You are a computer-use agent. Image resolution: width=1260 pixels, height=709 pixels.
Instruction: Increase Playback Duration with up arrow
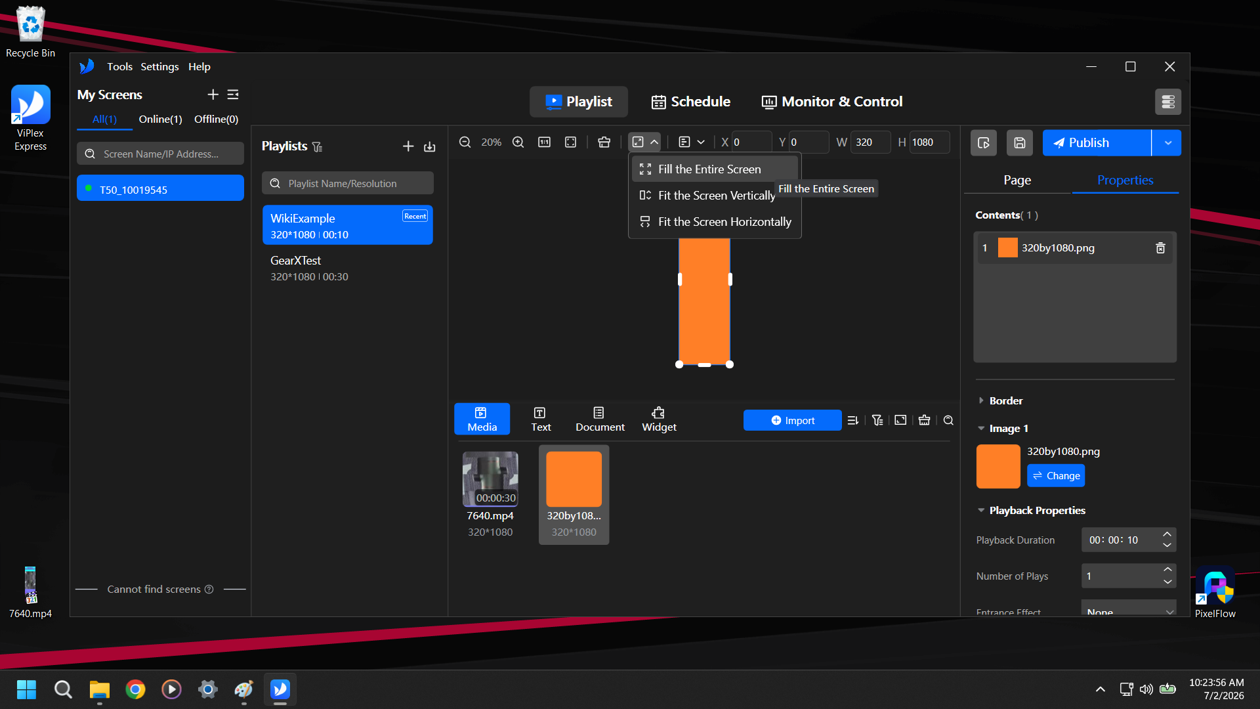[1167, 534]
